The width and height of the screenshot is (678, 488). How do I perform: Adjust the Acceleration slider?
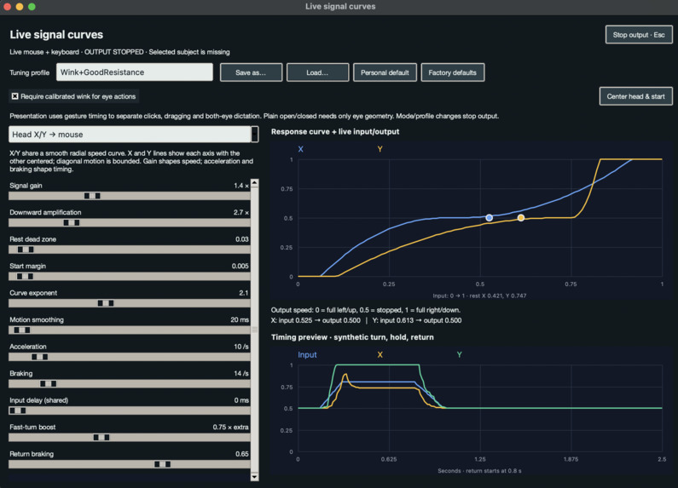[x=130, y=357]
